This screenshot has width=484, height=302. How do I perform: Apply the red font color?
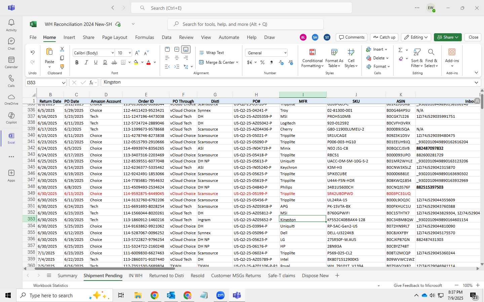pos(149,62)
